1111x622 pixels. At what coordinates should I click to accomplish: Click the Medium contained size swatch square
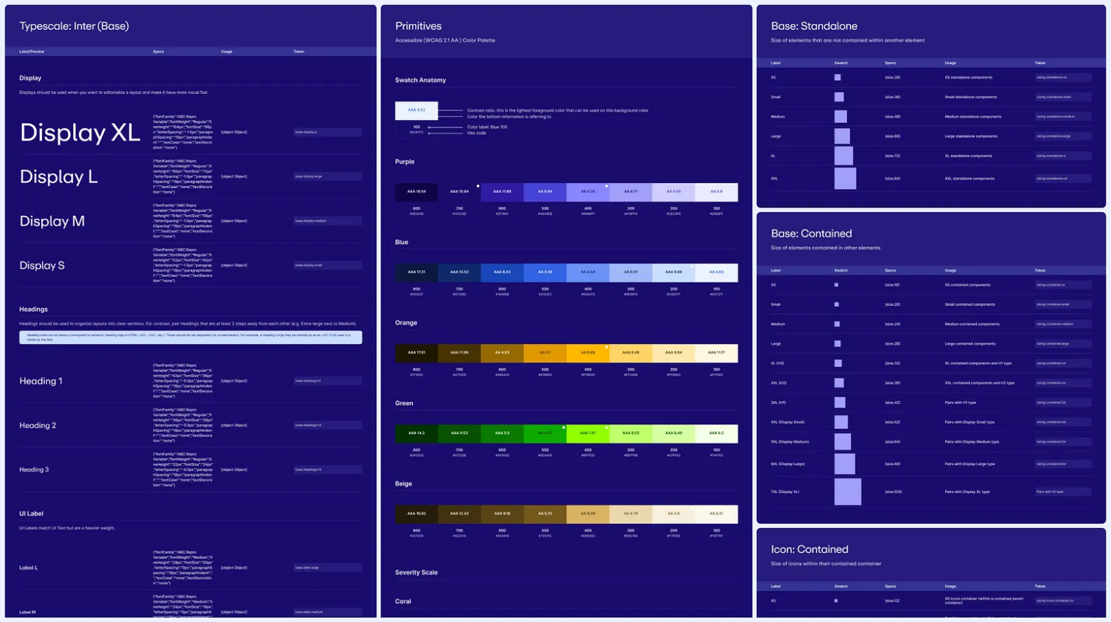point(837,324)
